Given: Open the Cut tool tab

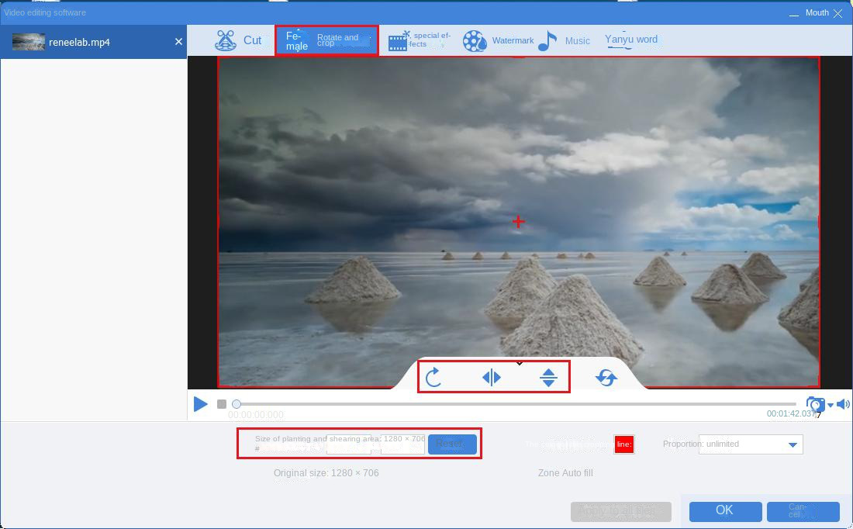Looking at the screenshot, I should tap(239, 40).
